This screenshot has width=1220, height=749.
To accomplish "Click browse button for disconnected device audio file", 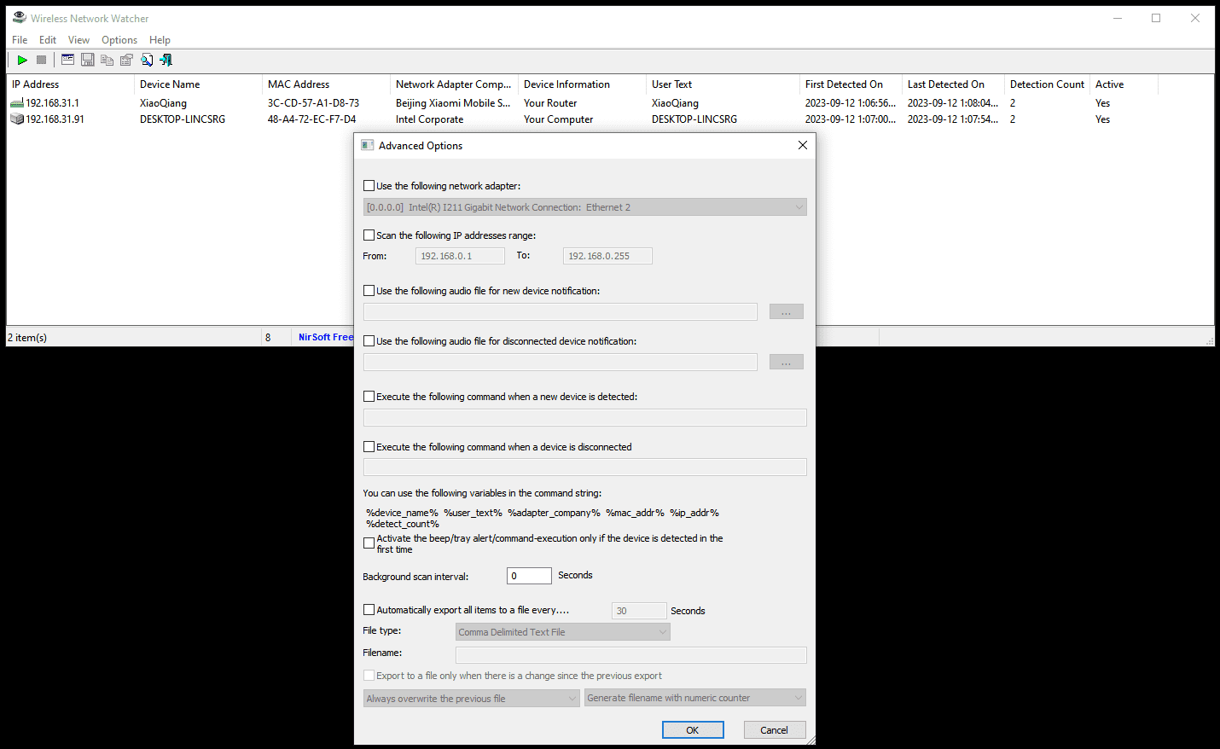I will (x=787, y=363).
